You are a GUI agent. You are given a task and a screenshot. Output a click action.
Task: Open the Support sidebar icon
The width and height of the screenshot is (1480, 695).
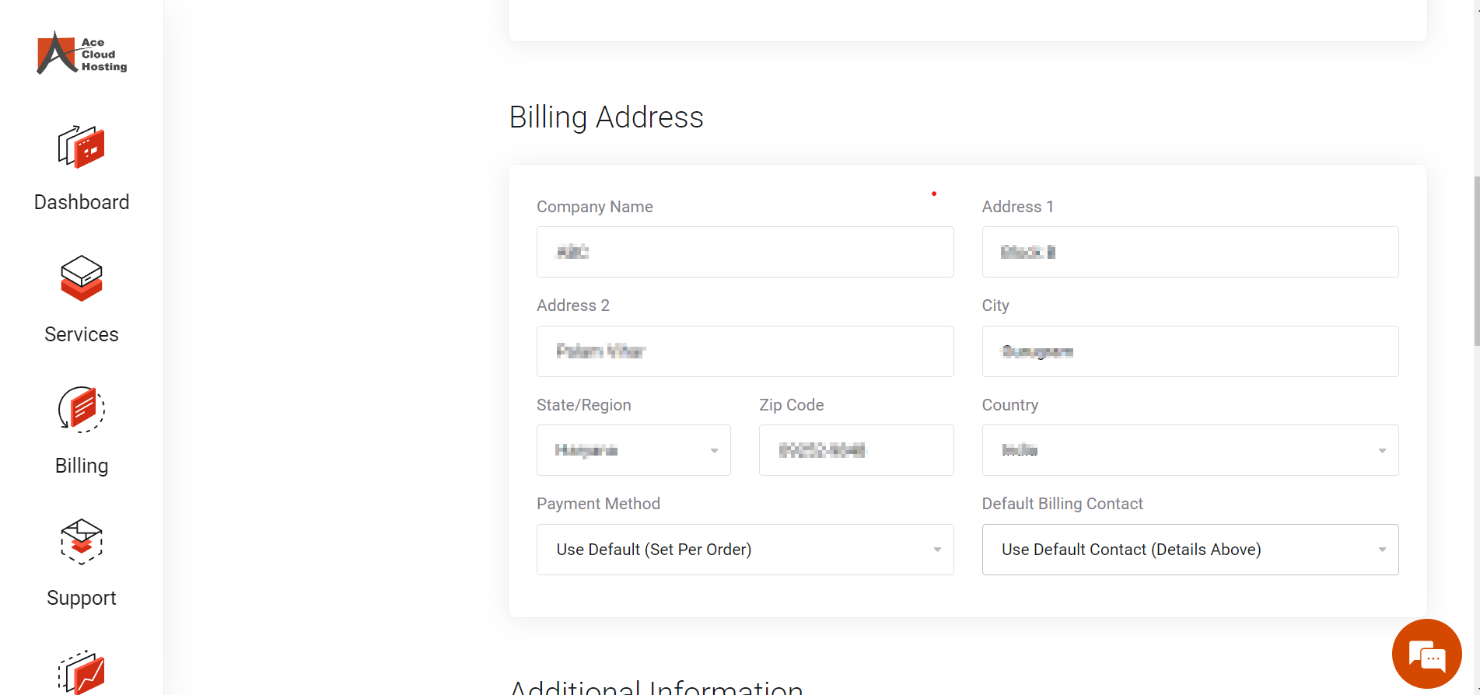pos(82,541)
